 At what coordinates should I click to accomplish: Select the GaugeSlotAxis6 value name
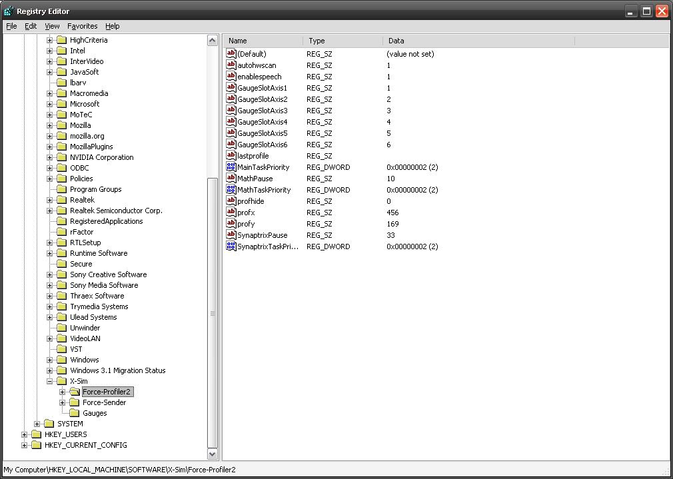coord(263,145)
